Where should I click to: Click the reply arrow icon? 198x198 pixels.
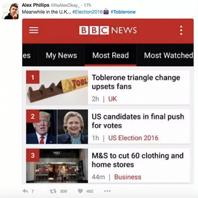click(25, 191)
